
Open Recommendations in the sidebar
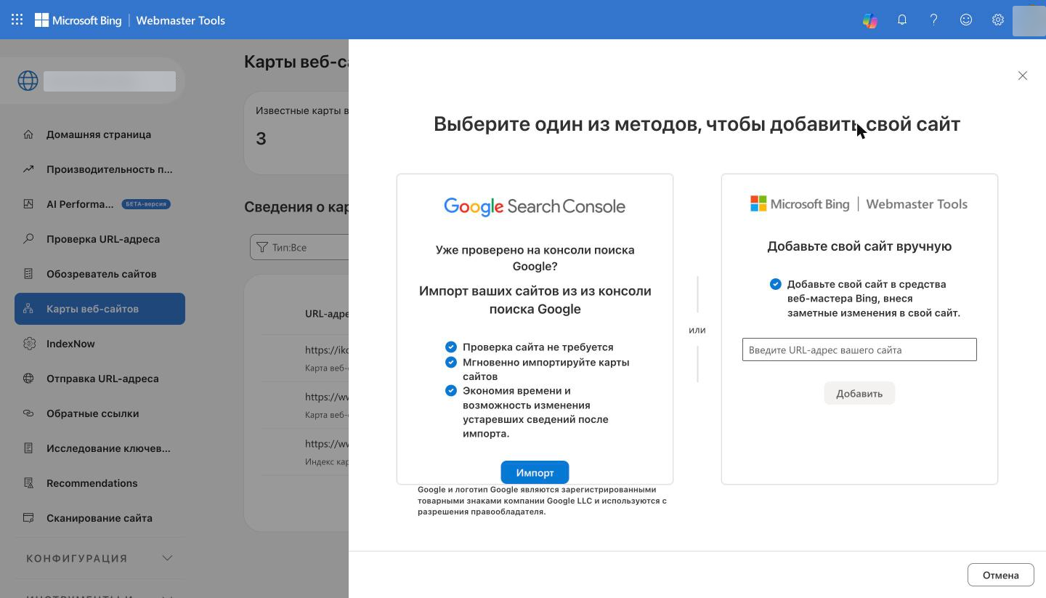point(100,483)
